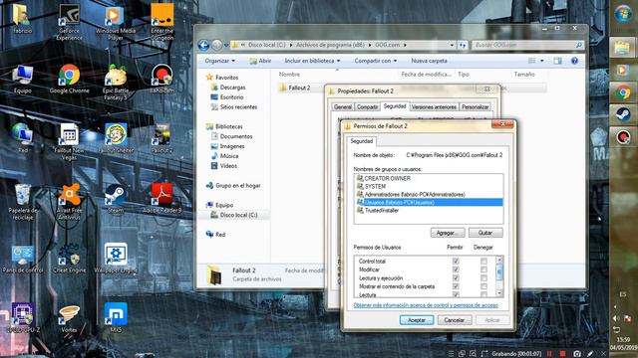Open the view options dropdown arrow
Viewport: 638px width, 358px height.
tap(542, 61)
